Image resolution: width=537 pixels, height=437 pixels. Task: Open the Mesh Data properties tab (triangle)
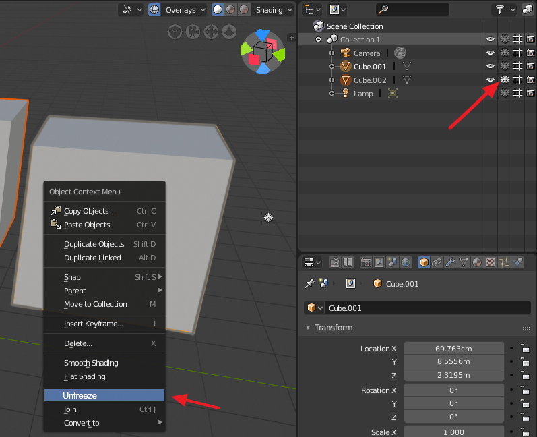coord(464,262)
